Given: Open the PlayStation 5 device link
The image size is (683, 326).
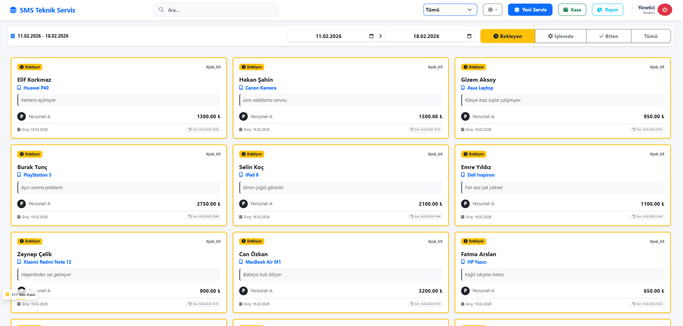Looking at the screenshot, I should [37, 175].
